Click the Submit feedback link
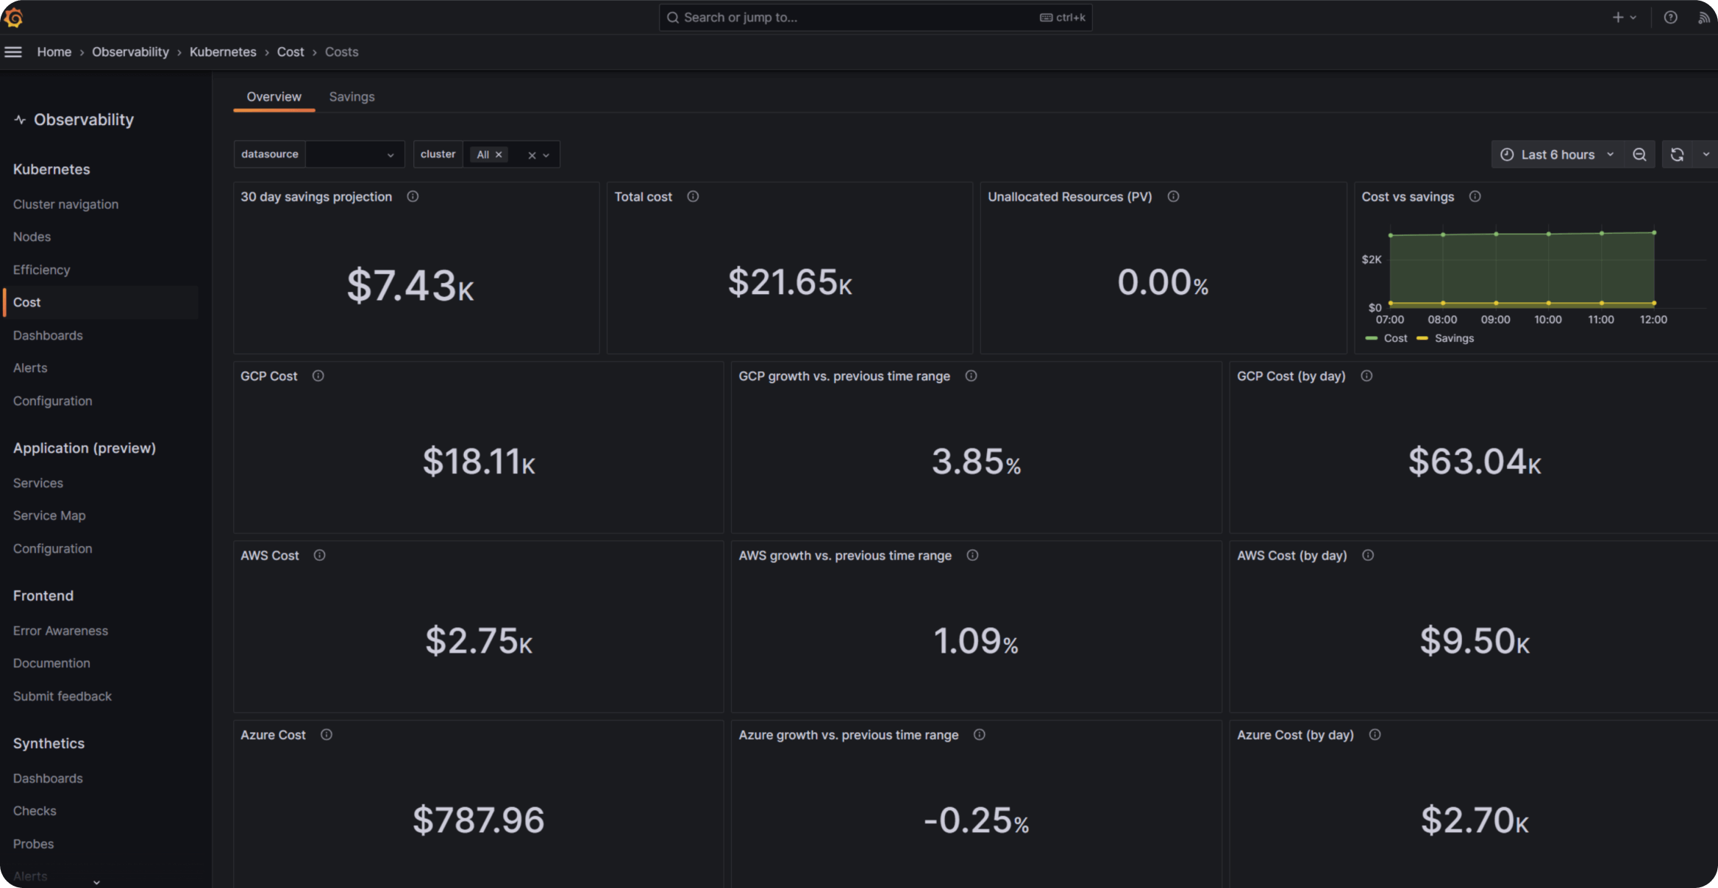Viewport: 1718px width, 888px height. pos(62,695)
